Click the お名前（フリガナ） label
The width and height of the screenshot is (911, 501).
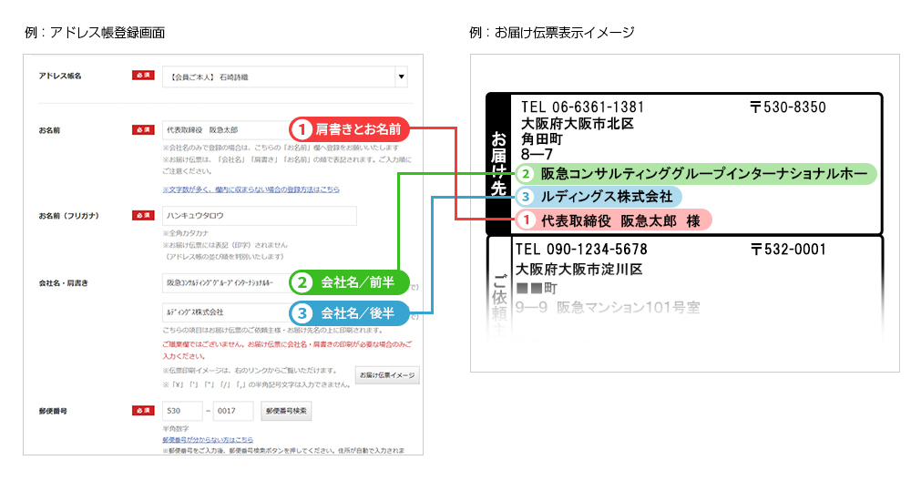tap(69, 216)
